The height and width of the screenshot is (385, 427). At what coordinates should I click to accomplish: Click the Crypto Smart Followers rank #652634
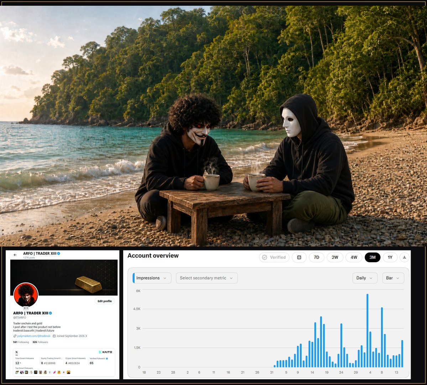[x=74, y=363]
